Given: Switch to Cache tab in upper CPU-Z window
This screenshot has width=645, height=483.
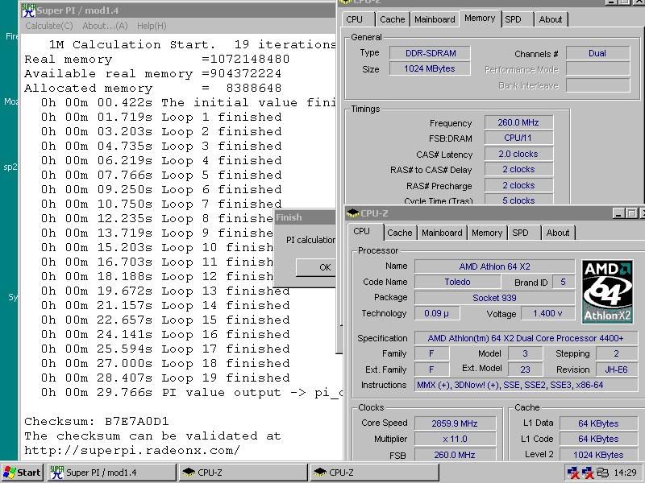Looking at the screenshot, I should click(392, 19).
